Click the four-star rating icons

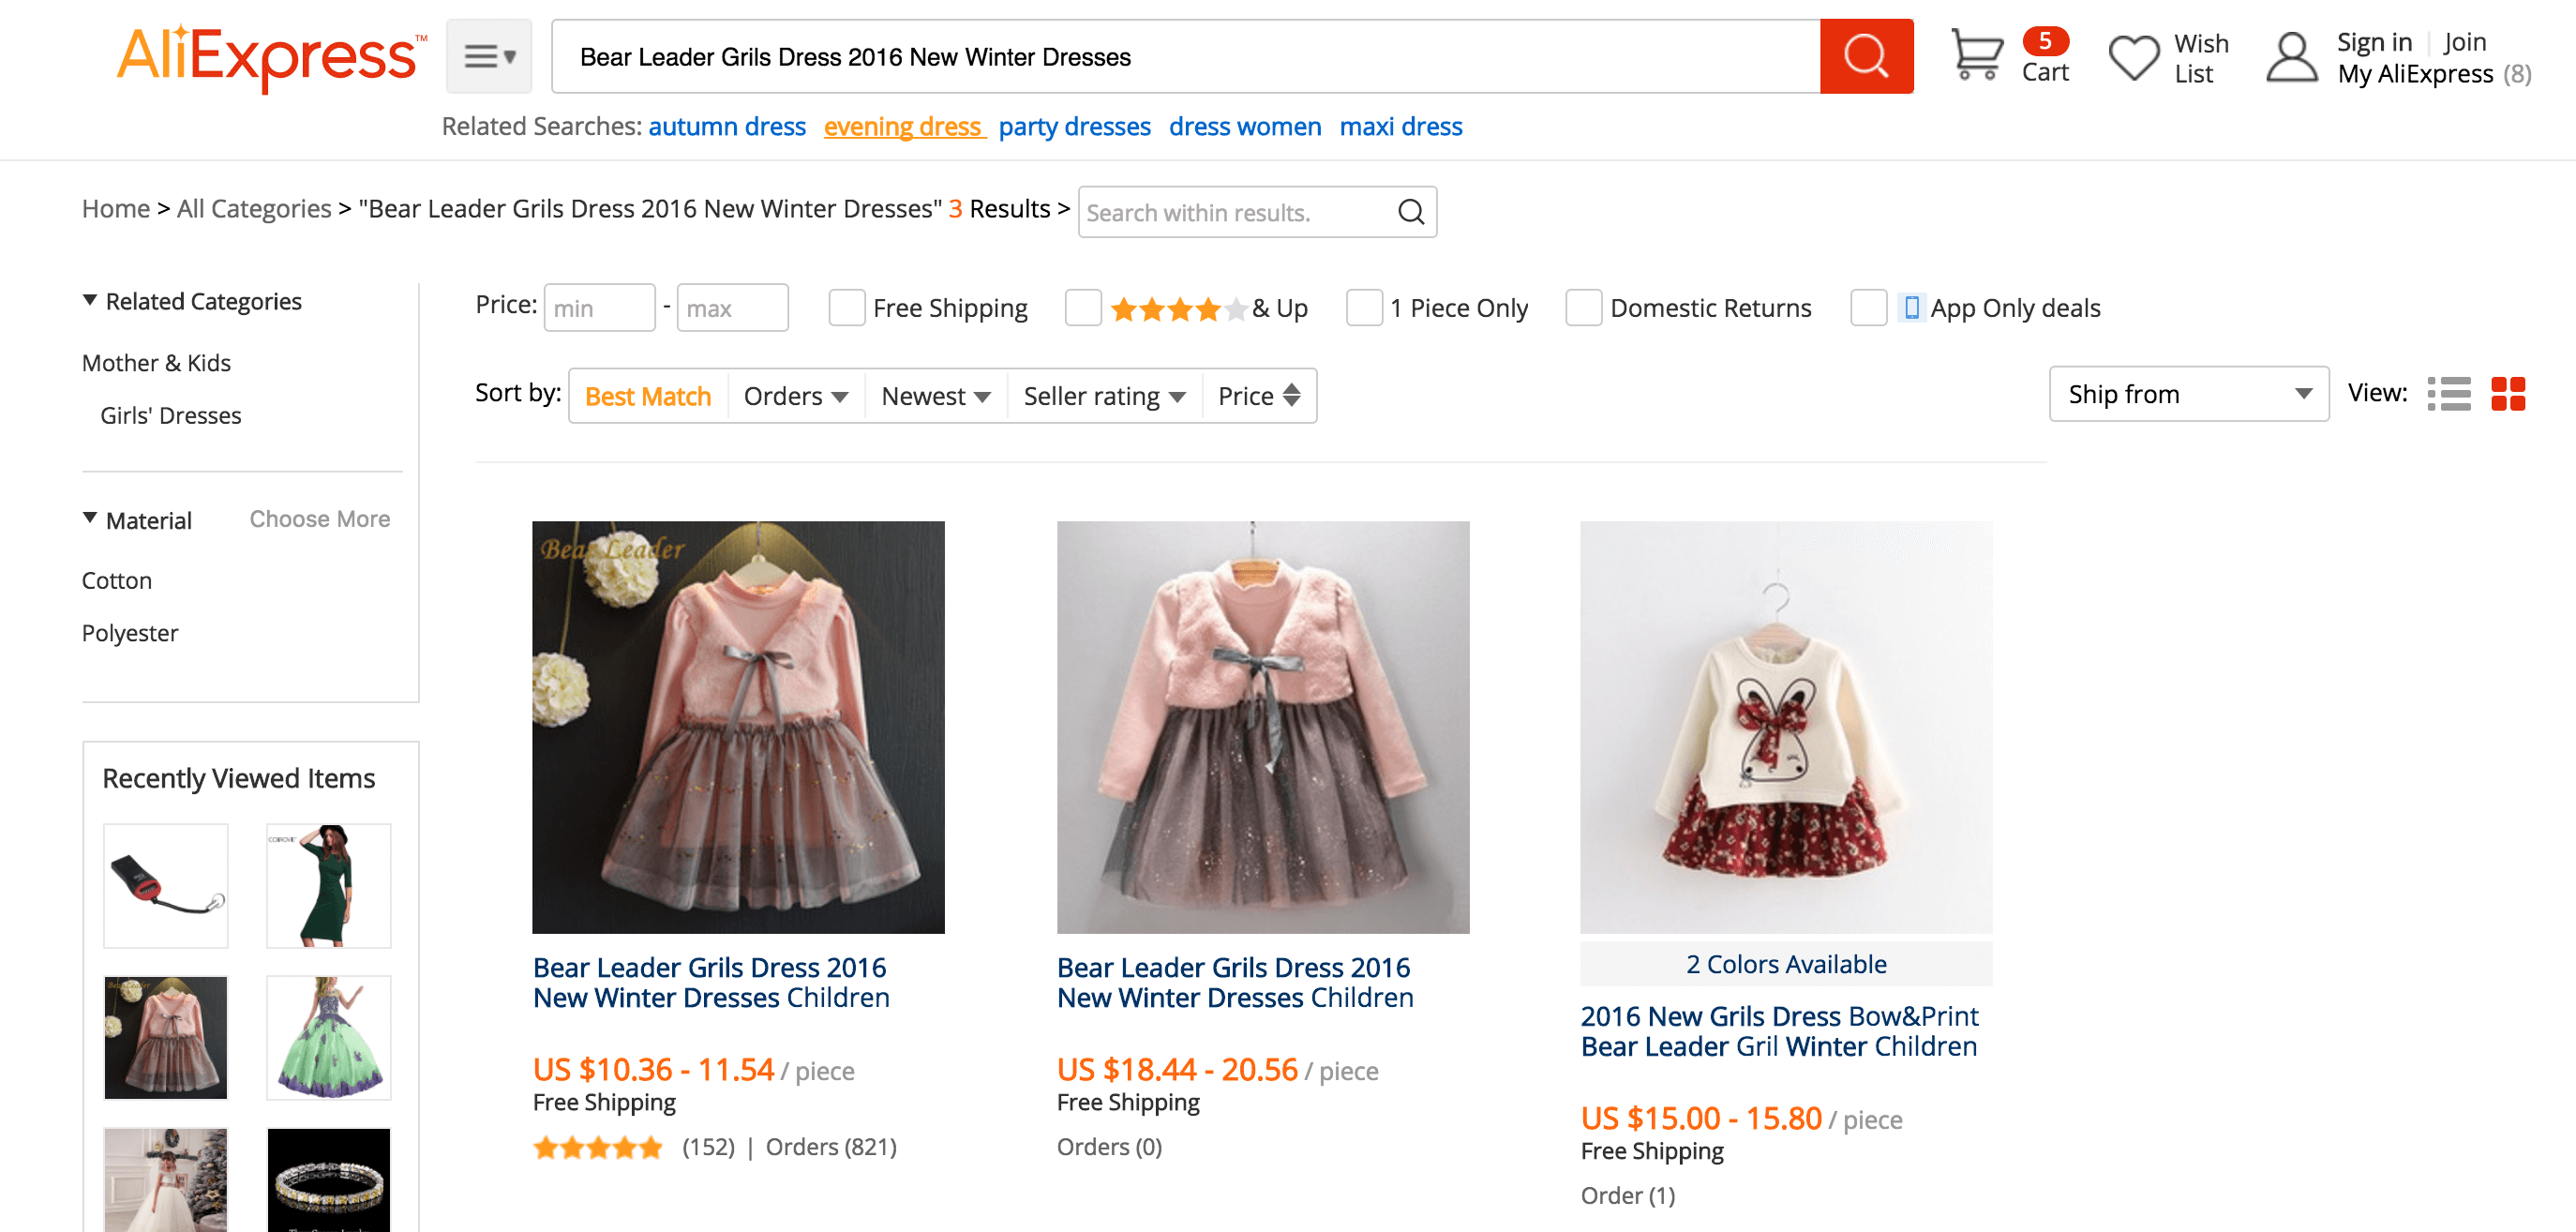click(1178, 309)
